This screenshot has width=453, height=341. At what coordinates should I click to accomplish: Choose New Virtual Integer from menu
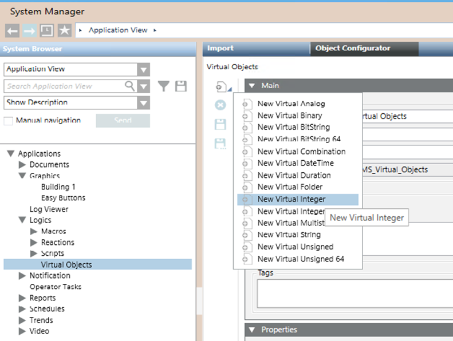[291, 199]
